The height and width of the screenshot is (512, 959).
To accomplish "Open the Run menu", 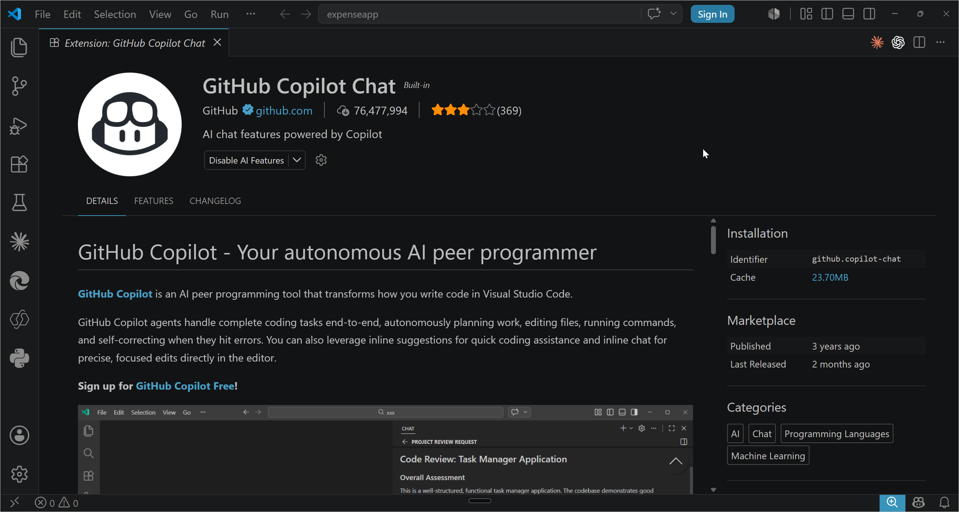I will [x=220, y=14].
